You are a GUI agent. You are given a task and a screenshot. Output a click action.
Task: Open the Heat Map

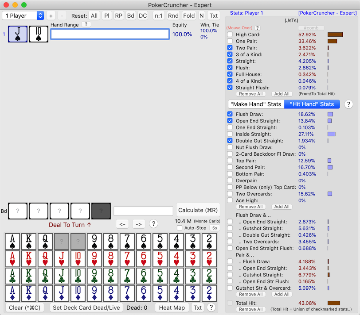(172, 307)
